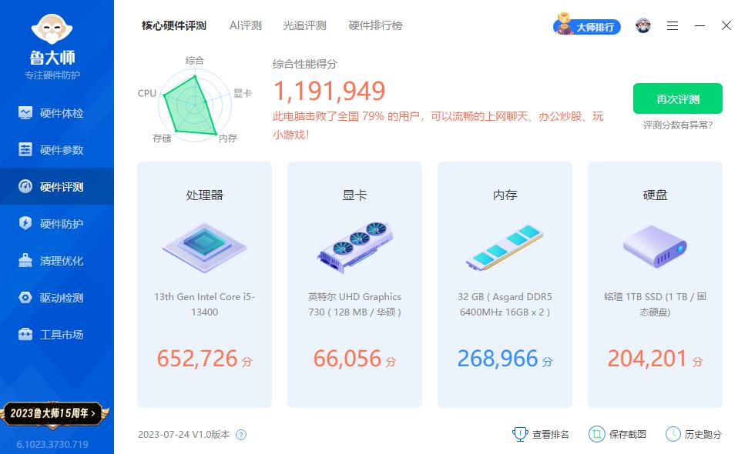Screen dimensions: 738x454
Task: Open 历史跑分 via the clock icon
Action: [674, 434]
